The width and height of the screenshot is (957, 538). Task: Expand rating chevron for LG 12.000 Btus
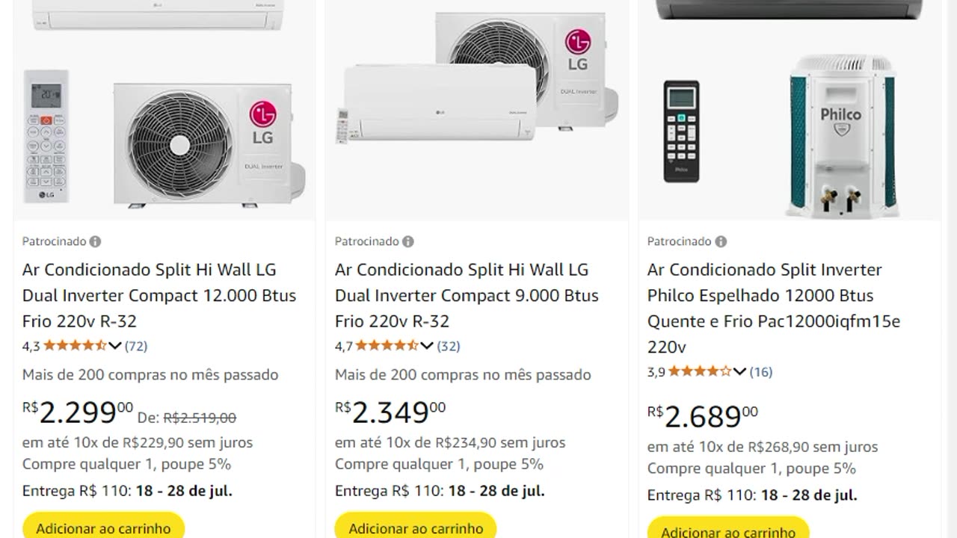tap(115, 346)
